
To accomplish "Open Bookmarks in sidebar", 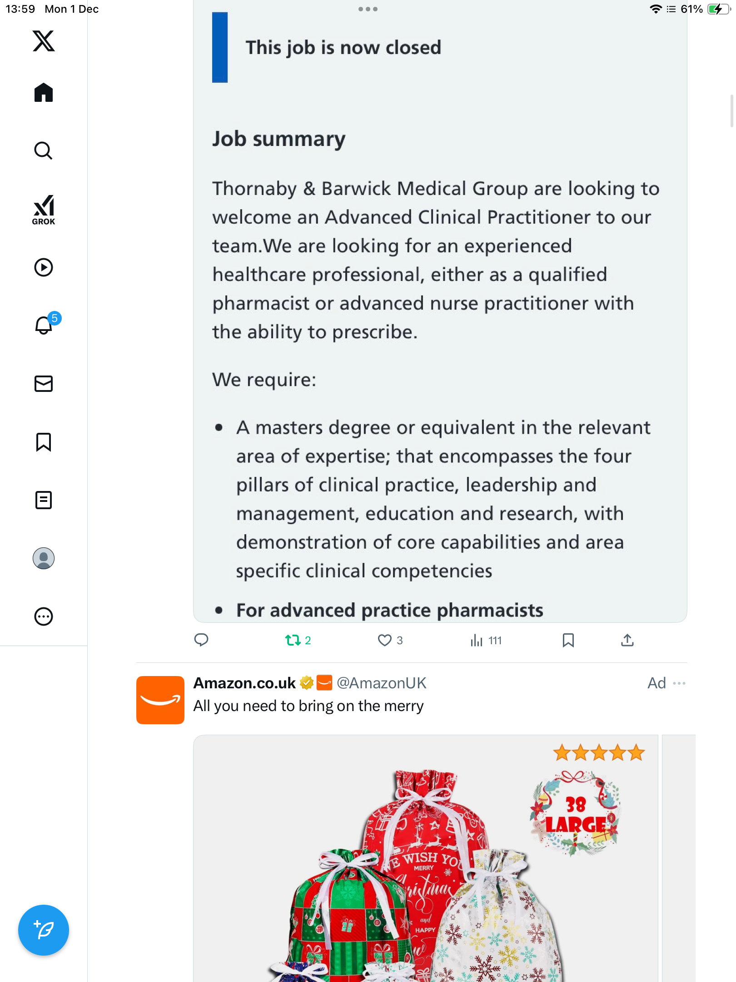I will [x=44, y=442].
